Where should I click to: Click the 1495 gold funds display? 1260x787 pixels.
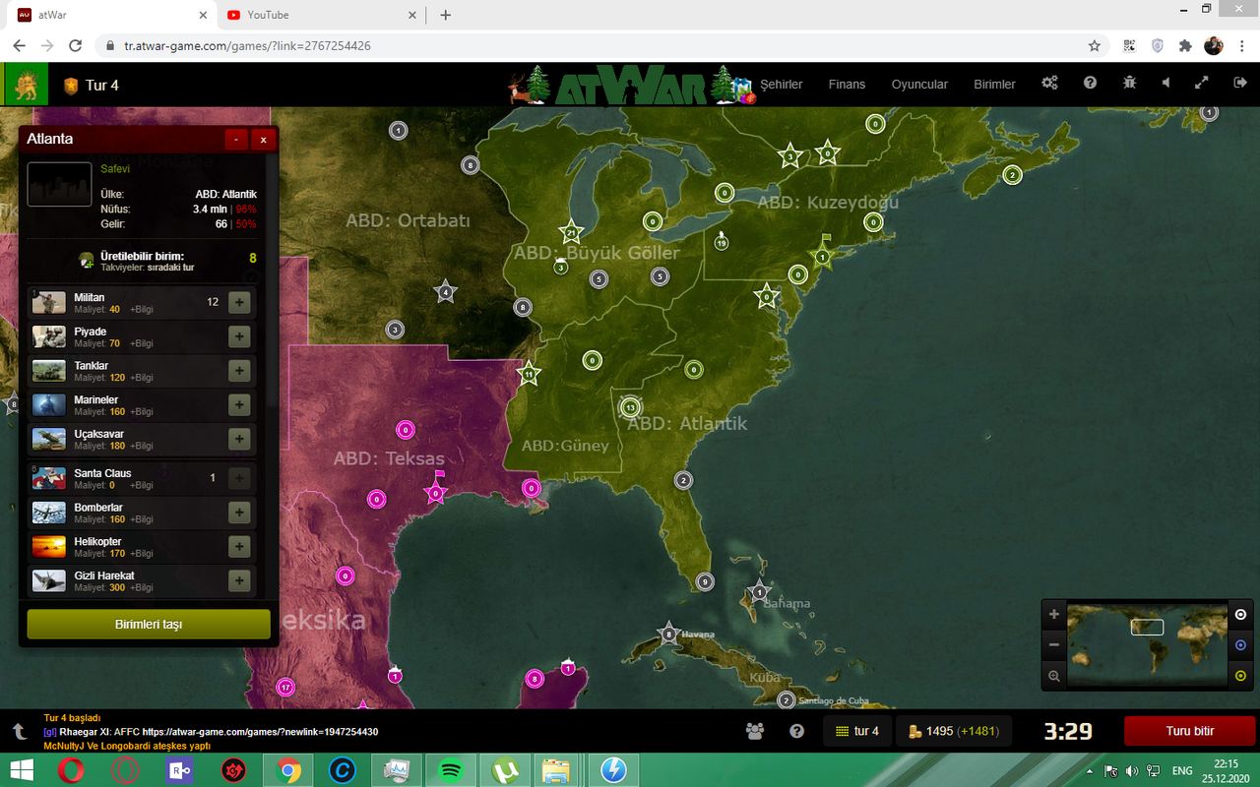[955, 731]
